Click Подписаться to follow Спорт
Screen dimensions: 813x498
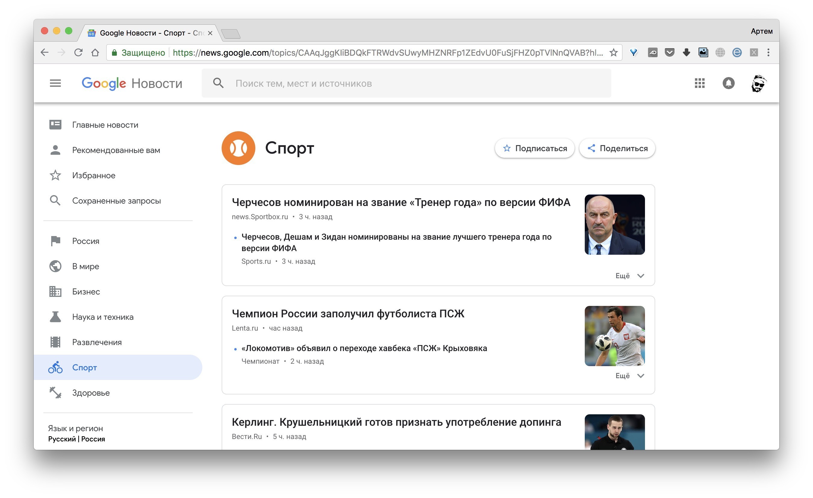click(x=534, y=148)
